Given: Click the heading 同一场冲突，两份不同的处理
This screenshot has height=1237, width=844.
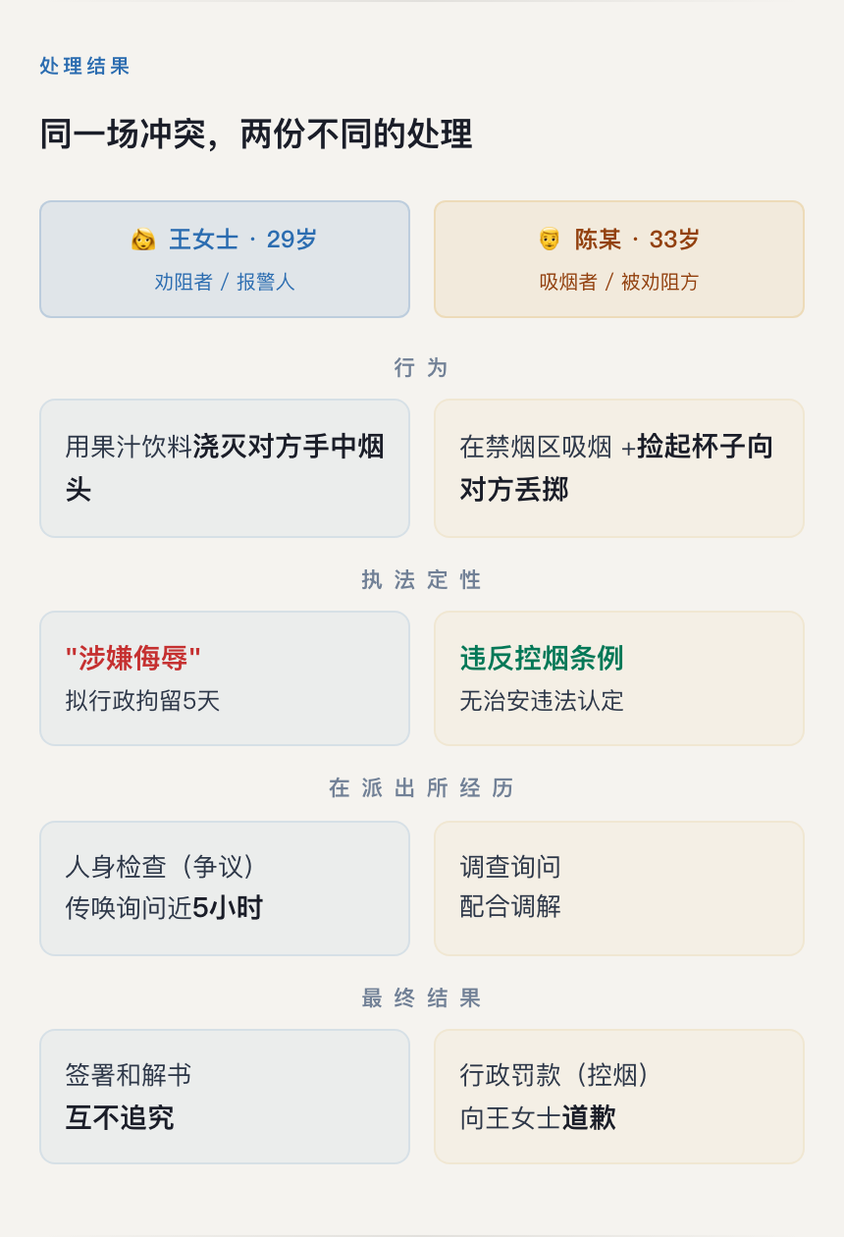Looking at the screenshot, I should (256, 134).
